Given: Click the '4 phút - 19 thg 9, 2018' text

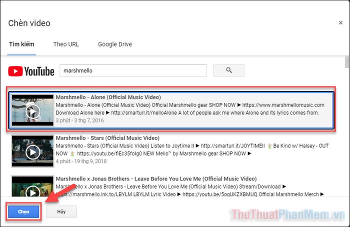Looking at the screenshot, I should (x=81, y=161).
